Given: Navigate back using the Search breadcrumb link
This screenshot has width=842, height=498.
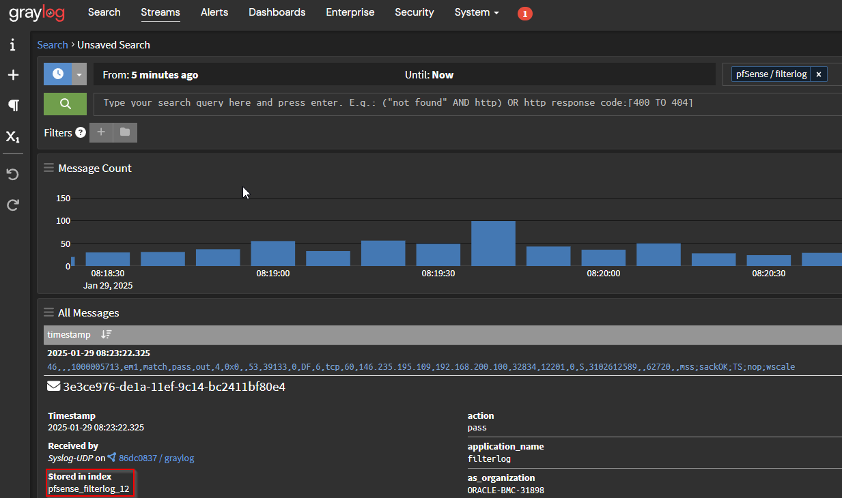Looking at the screenshot, I should point(52,44).
